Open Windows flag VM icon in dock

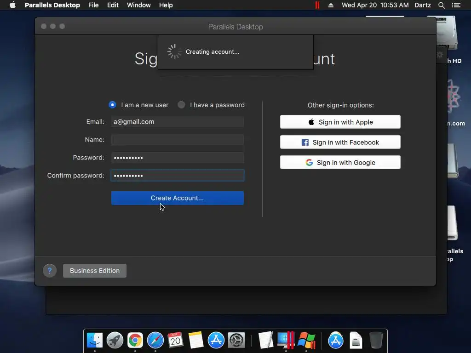click(306, 341)
